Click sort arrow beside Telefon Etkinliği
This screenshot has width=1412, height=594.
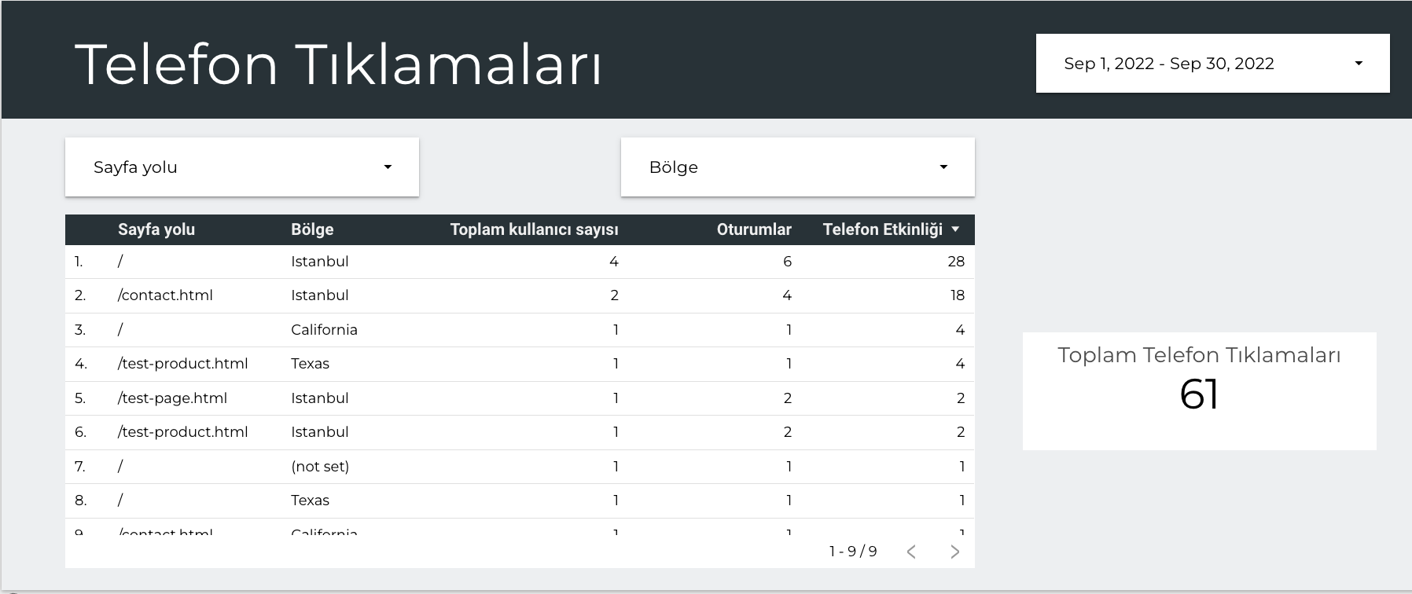955,229
